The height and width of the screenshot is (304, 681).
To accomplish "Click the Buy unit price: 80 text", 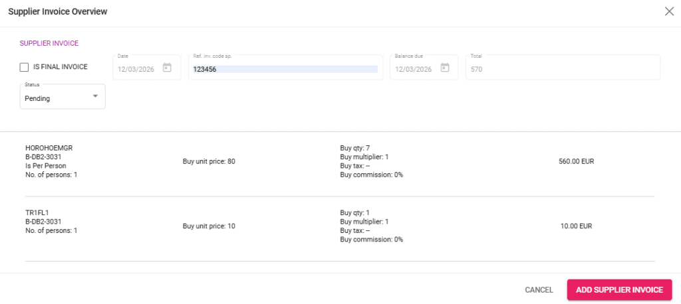I will pyautogui.click(x=209, y=161).
